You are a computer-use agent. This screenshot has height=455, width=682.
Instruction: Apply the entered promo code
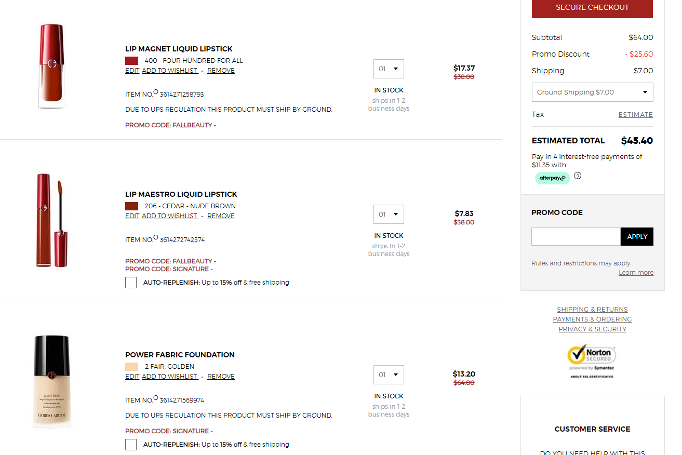637,237
